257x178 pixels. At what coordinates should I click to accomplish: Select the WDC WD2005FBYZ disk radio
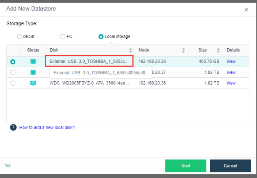click(x=13, y=83)
